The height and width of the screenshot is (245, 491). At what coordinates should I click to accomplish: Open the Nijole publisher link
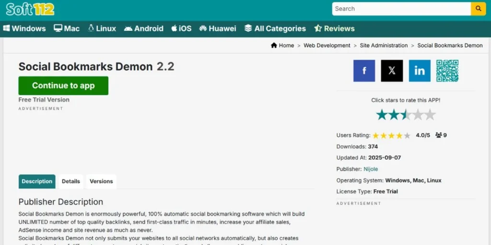(x=371, y=169)
